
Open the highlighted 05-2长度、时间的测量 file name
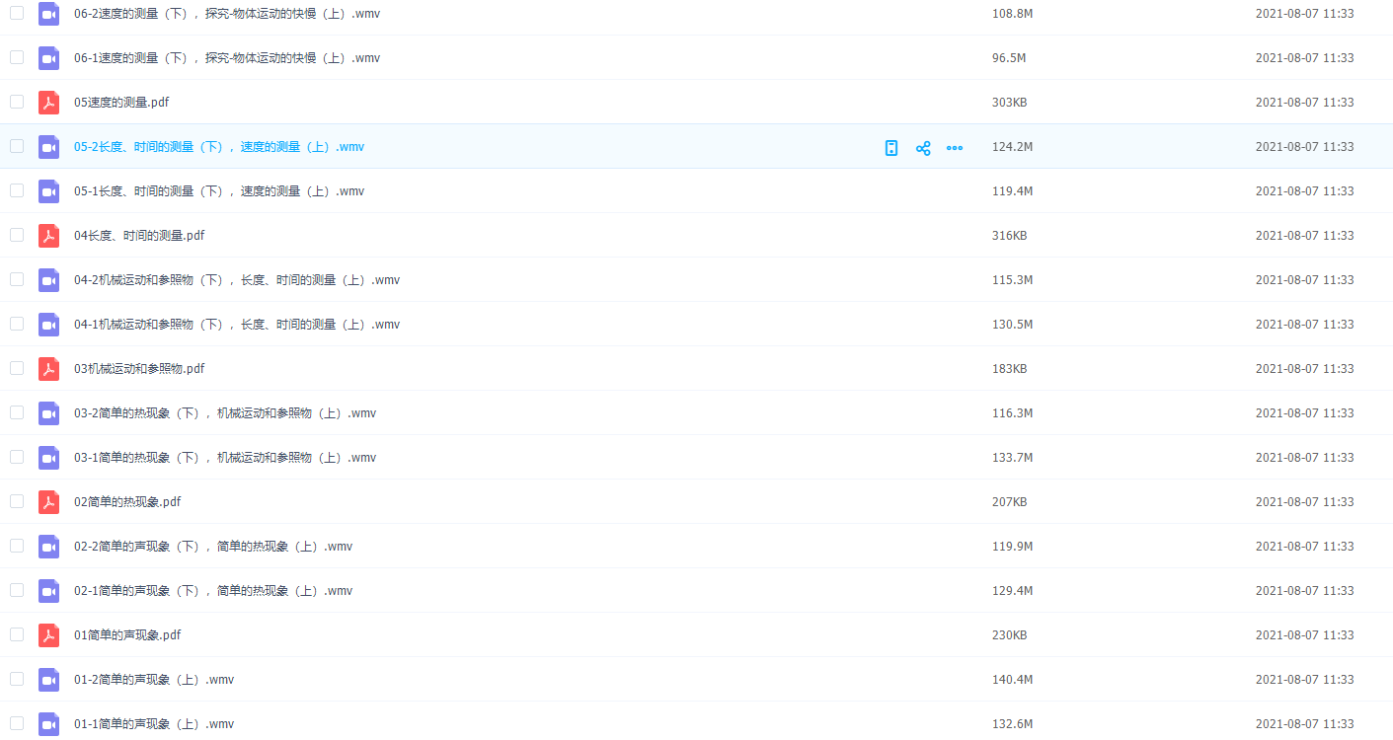click(218, 147)
